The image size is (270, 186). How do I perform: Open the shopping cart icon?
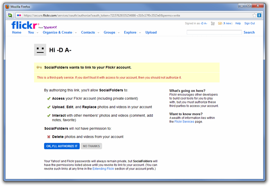pos(213,23)
